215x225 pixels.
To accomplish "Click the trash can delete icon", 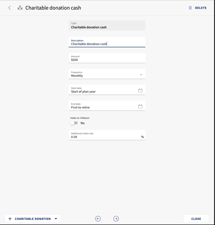I will [190, 8].
